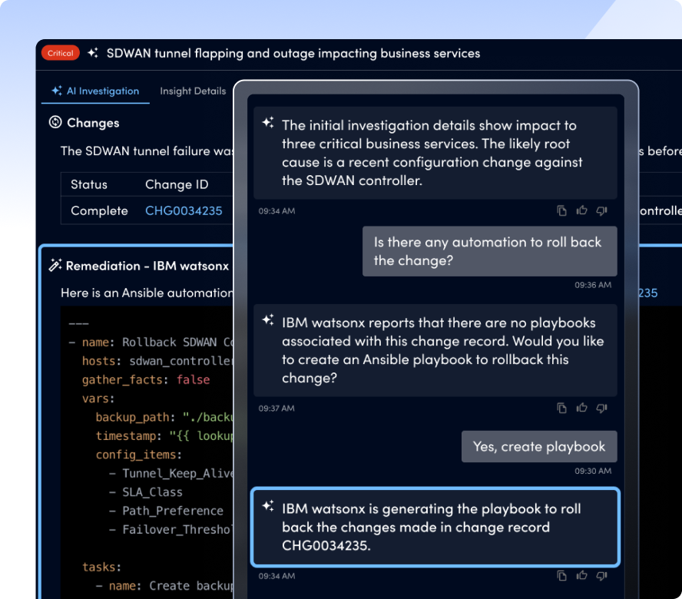Screen dimensions: 682x599
Task: Select the highlighted 'generating the playbook' message box
Action: coord(435,527)
